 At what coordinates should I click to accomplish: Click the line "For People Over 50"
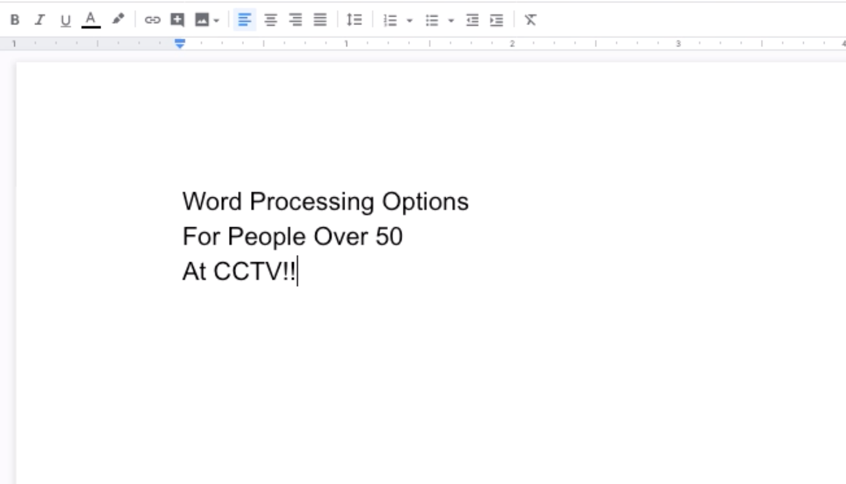(292, 237)
